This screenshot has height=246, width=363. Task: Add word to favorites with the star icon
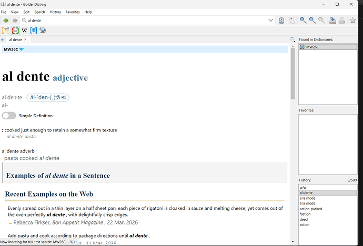352,20
